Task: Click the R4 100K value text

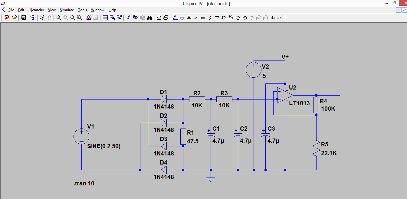Action: pos(328,109)
